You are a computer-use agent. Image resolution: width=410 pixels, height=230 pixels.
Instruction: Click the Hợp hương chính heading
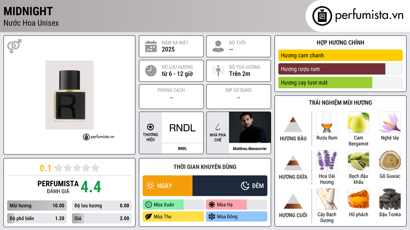(x=340, y=42)
